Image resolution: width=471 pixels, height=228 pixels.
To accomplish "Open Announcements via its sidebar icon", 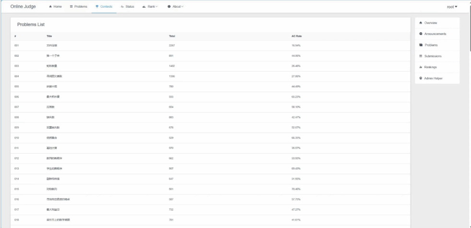I will point(421,34).
